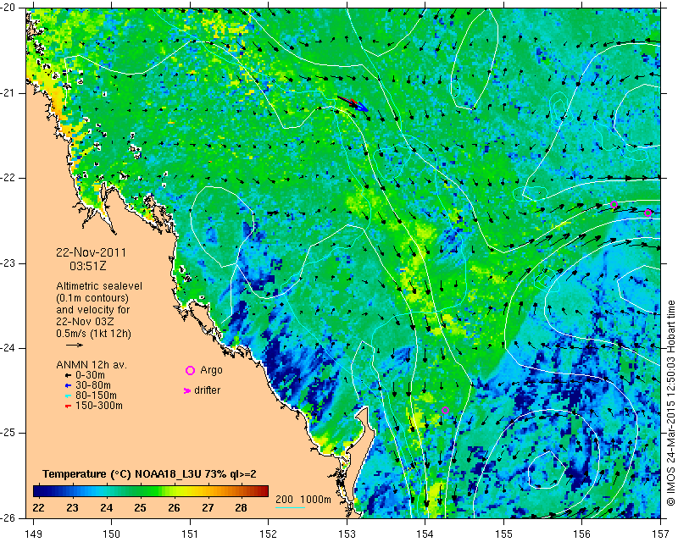Click the longitude axis label '156'
Screen dimensions: 678x542
[x=582, y=534]
